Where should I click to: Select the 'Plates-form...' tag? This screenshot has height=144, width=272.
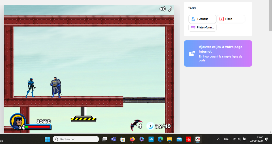coord(202,27)
